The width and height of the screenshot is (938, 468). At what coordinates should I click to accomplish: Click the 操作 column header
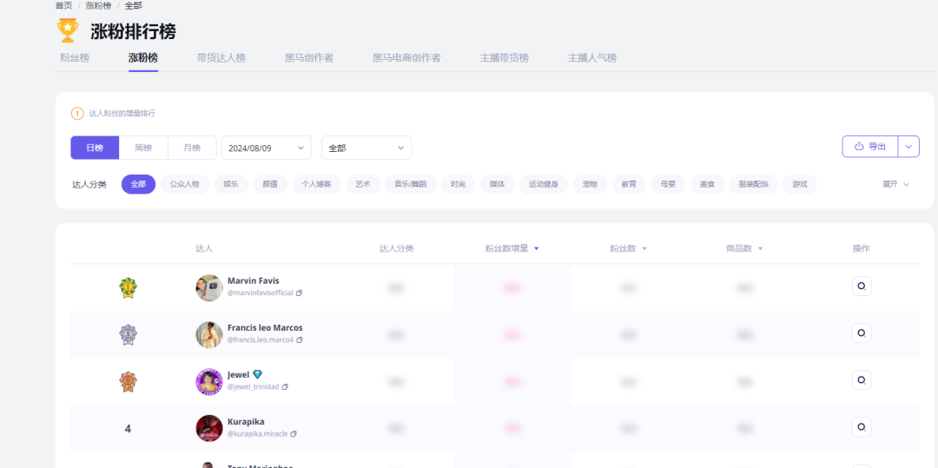click(x=861, y=248)
